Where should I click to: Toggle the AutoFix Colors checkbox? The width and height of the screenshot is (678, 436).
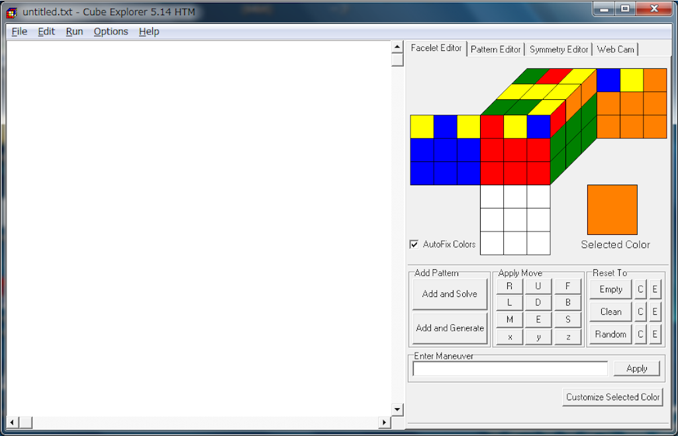414,244
